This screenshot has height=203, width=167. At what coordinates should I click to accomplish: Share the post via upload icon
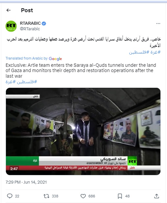tap(156, 196)
